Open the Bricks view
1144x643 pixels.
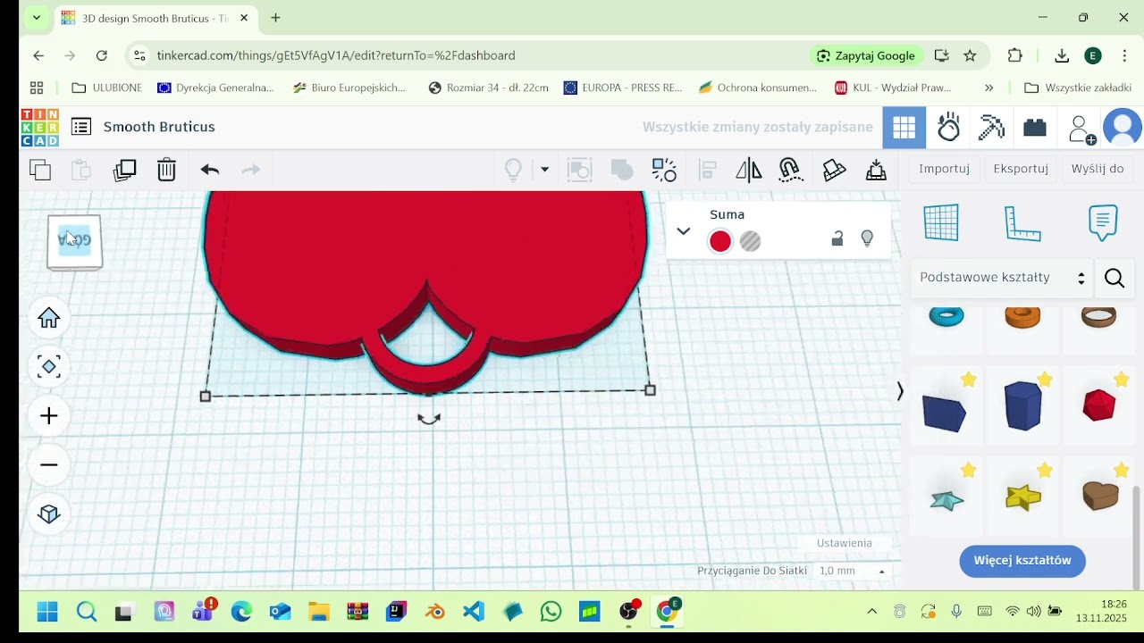(1036, 128)
